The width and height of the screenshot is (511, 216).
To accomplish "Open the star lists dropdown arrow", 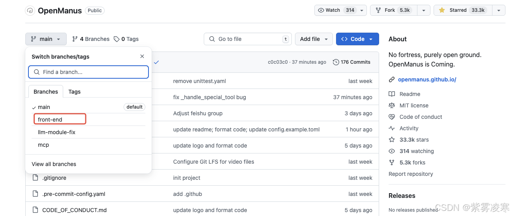I will [x=499, y=10].
